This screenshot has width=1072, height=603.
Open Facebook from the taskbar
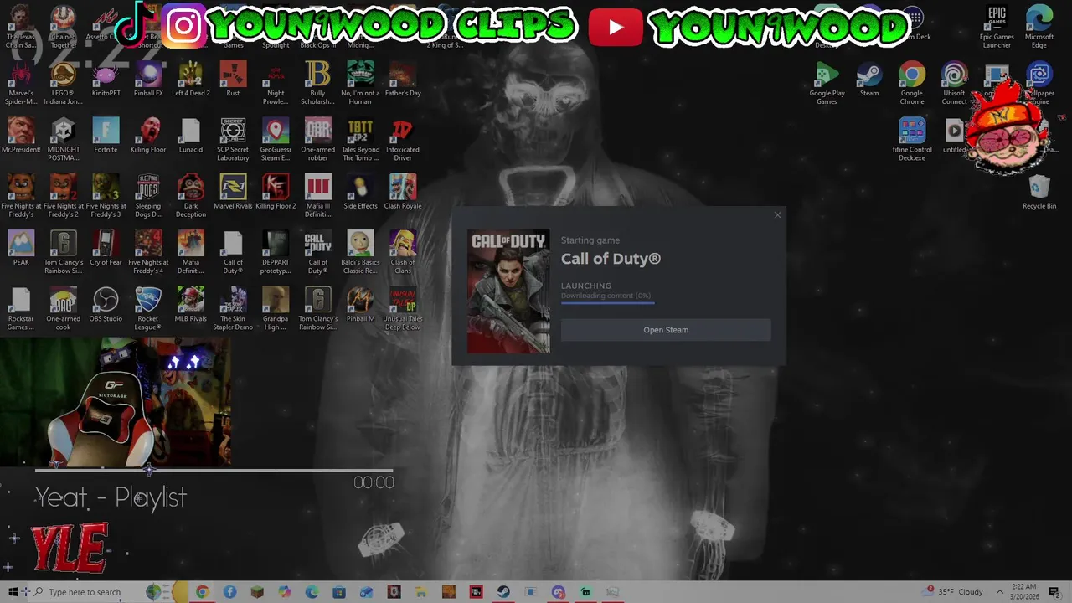(229, 592)
